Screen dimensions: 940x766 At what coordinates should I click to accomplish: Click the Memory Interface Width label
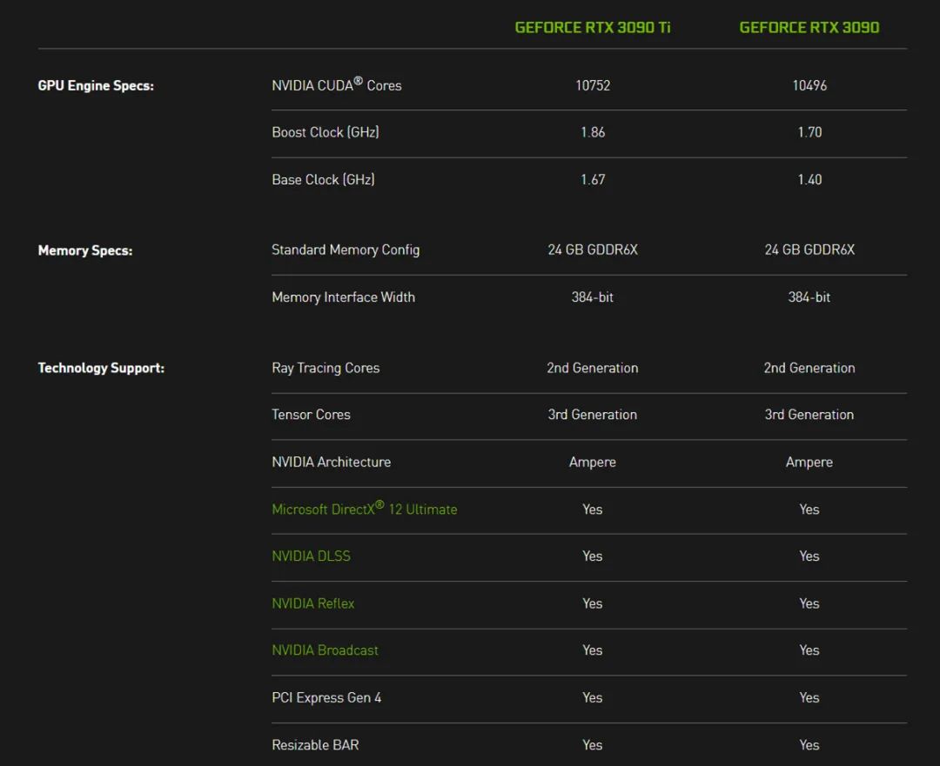(x=343, y=297)
